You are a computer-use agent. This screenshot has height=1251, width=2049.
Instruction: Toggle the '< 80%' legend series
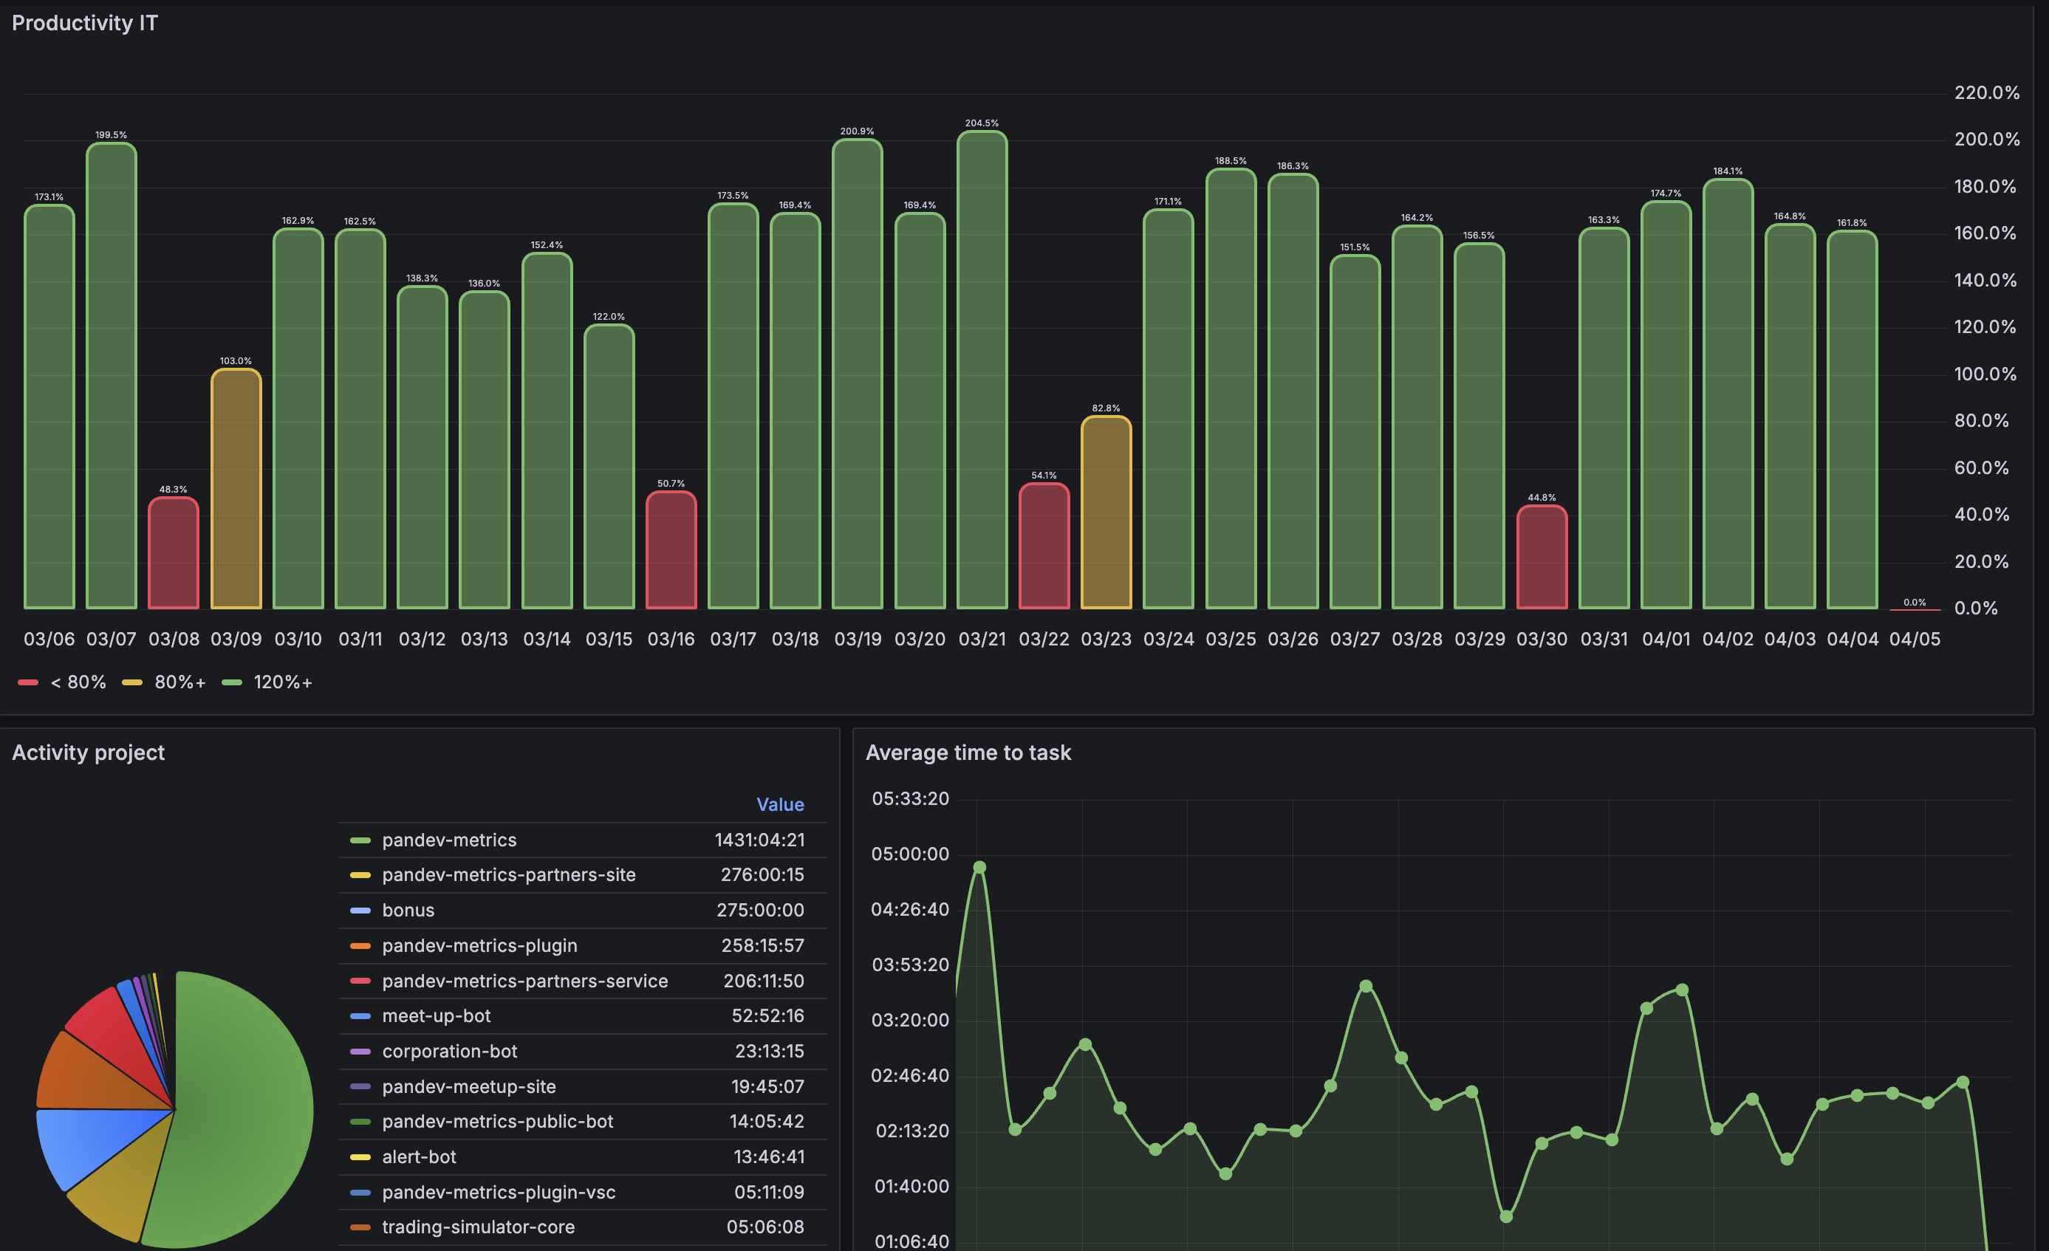78,682
